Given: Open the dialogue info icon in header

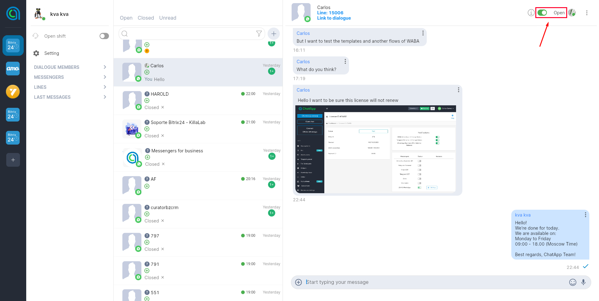Looking at the screenshot, I should coord(531,13).
